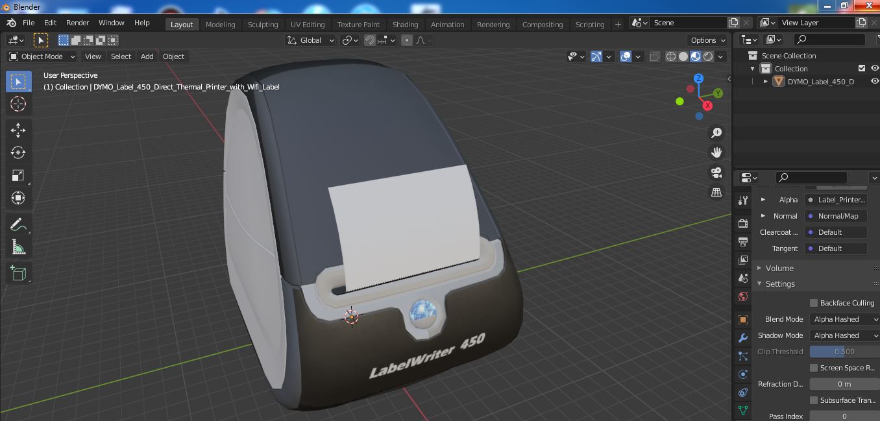
Task: Open World properties tab
Action: coord(743,296)
